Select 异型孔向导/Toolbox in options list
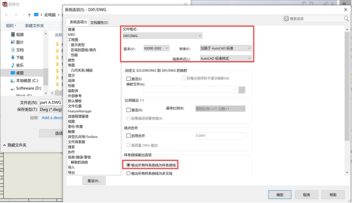 tap(83, 137)
